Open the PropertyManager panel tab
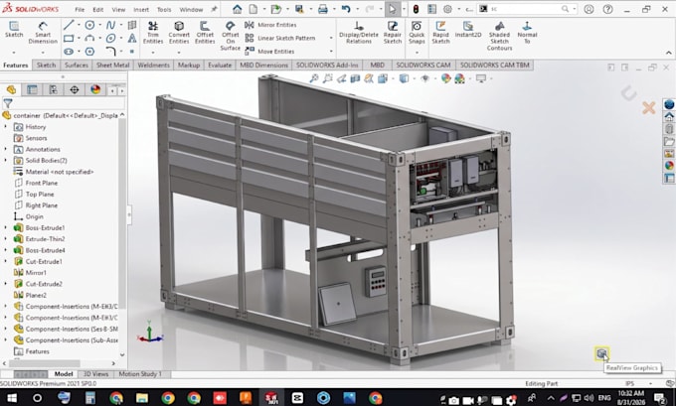Screen dimensions: 676x406 point(32,89)
